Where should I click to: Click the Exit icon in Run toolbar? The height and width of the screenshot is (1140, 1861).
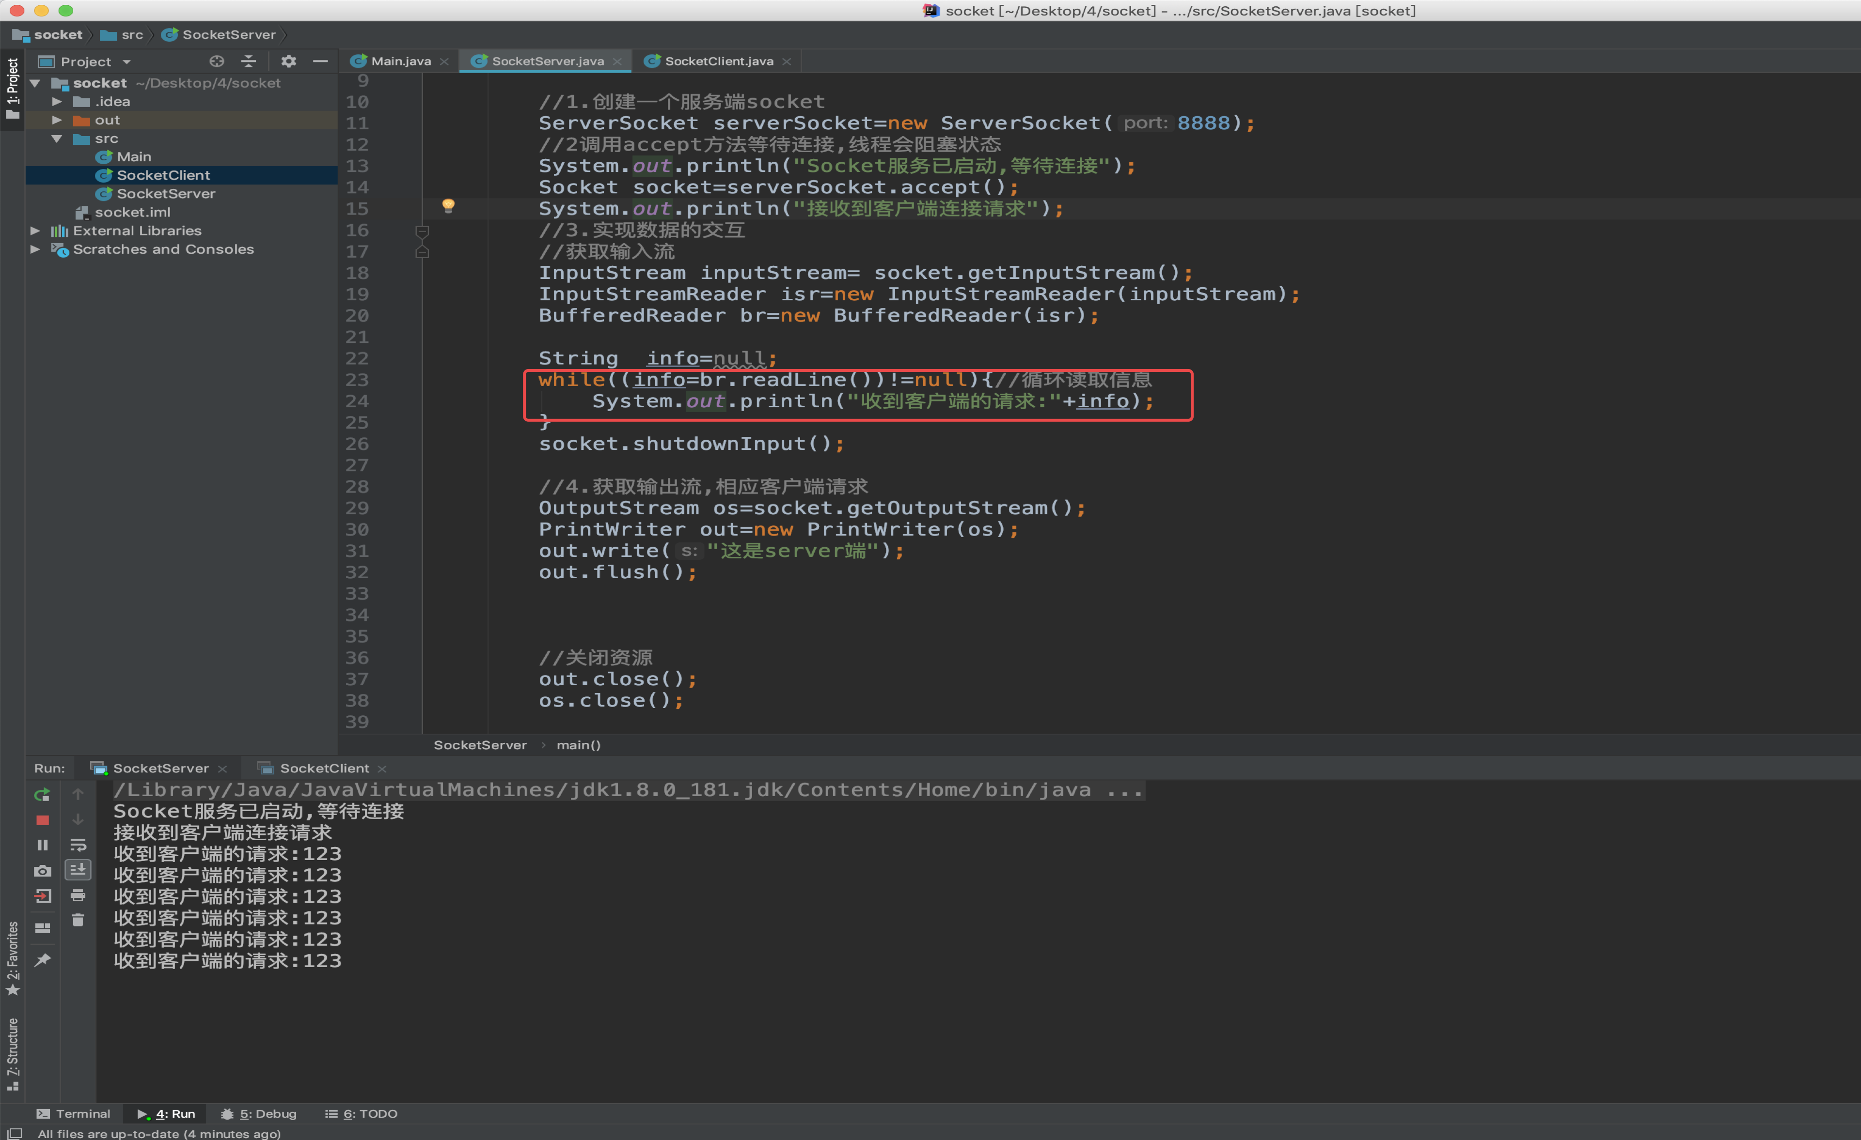(42, 895)
